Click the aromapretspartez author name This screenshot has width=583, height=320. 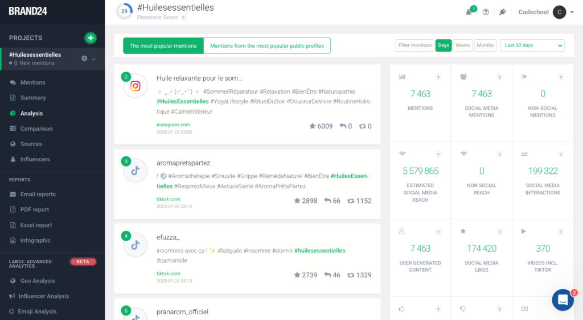point(183,163)
